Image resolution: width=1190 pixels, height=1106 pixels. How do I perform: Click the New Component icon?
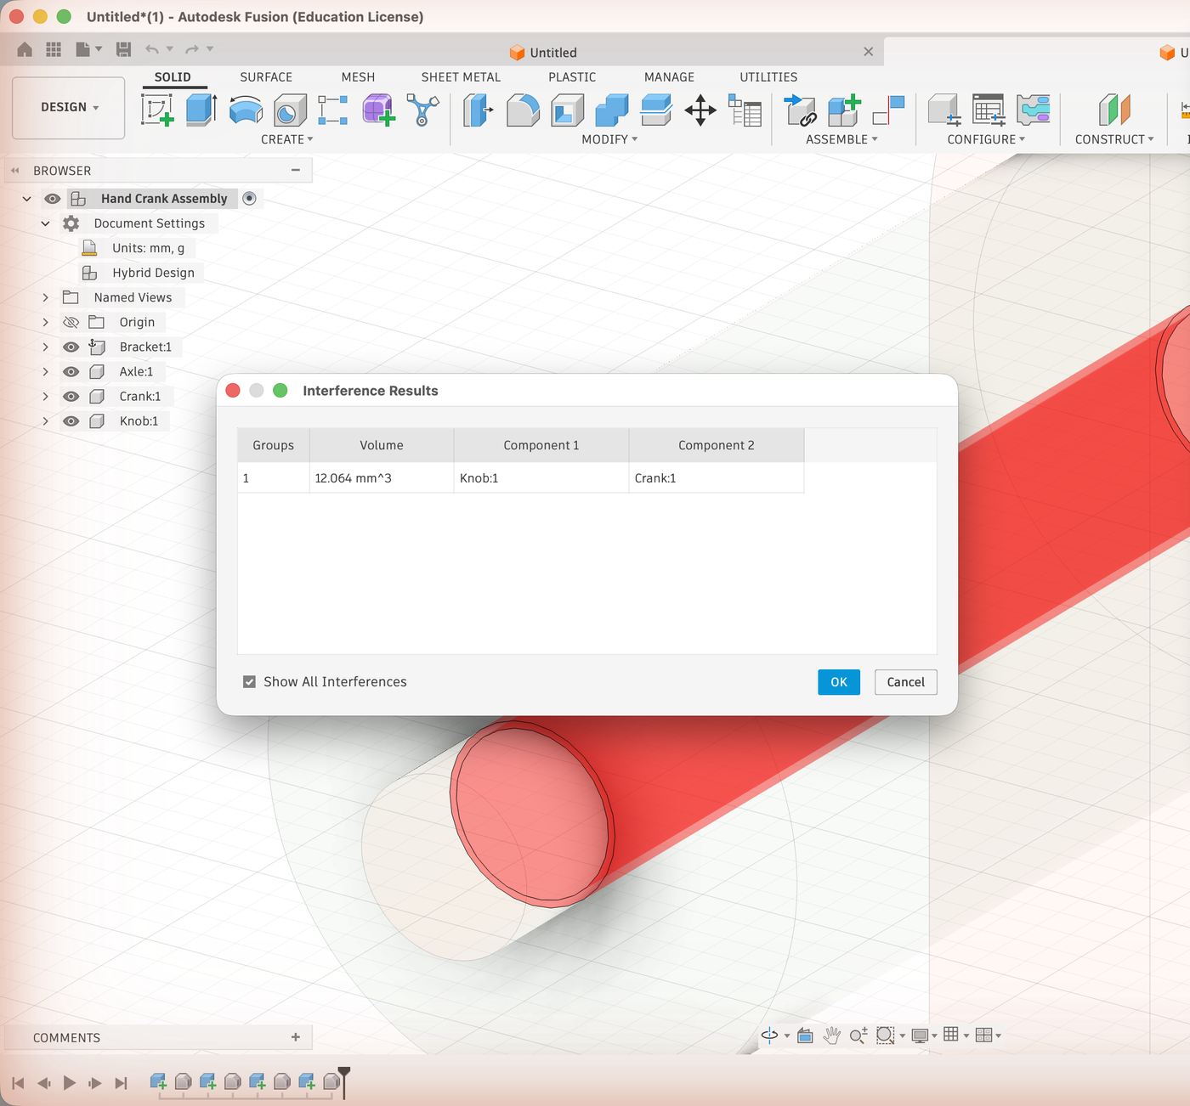[x=844, y=110]
